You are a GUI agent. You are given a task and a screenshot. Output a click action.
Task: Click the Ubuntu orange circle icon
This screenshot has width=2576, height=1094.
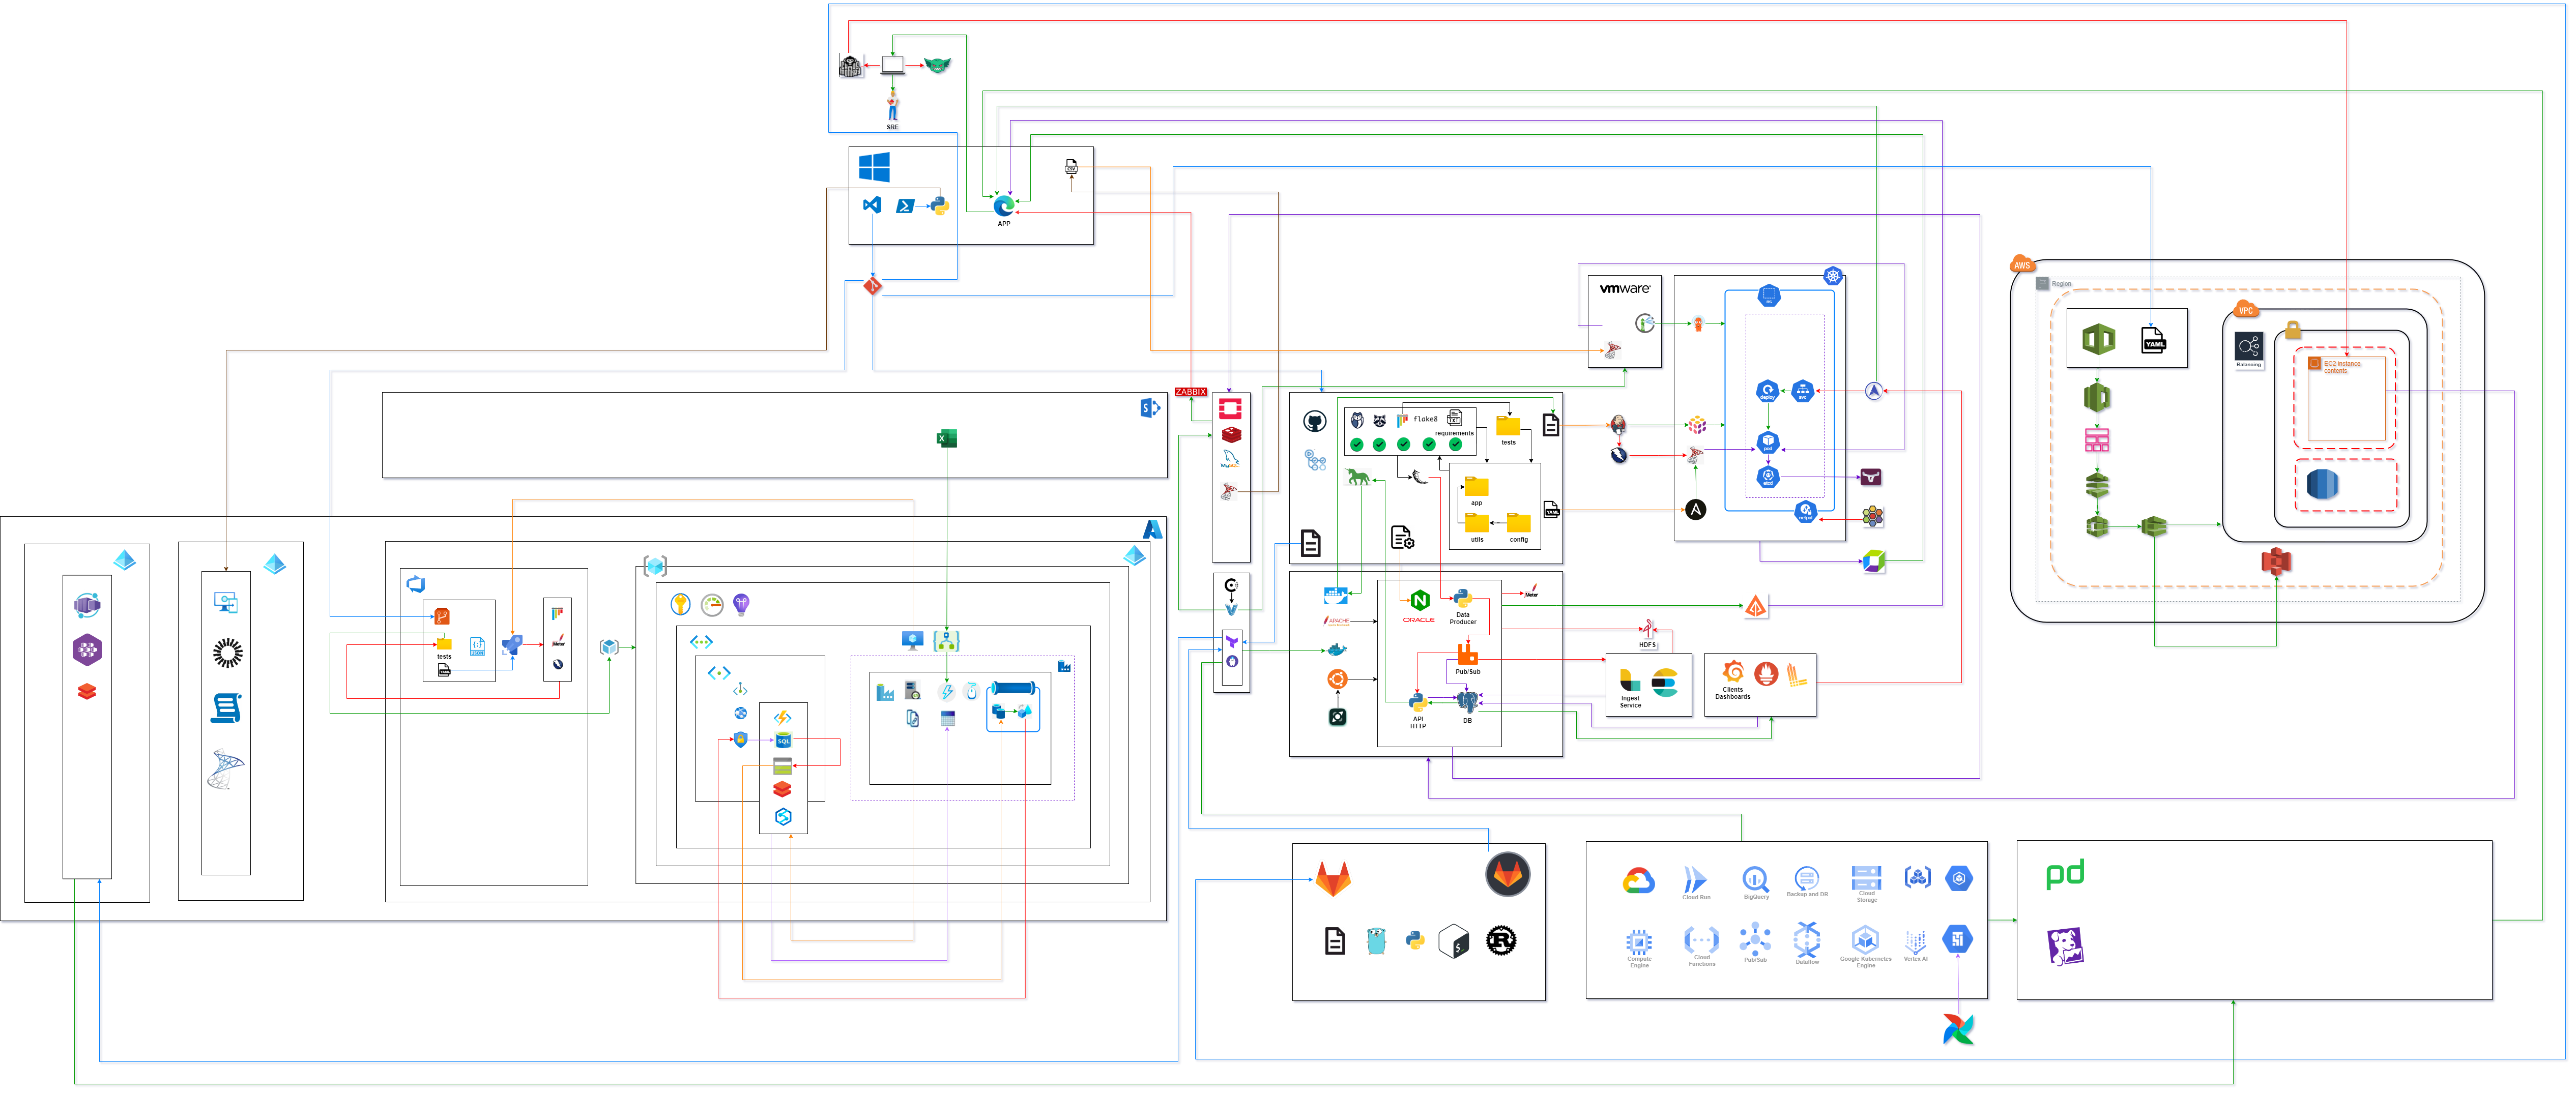coord(1337,679)
